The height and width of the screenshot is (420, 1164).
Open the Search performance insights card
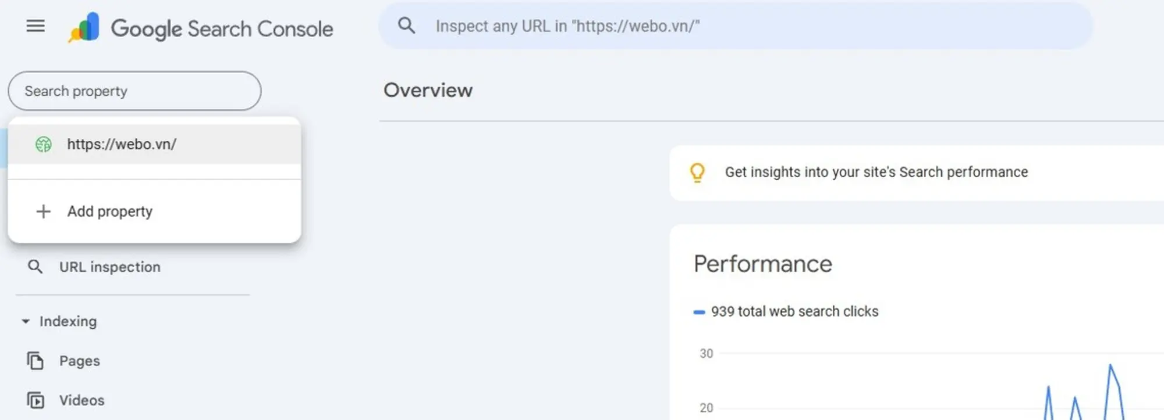[917, 173]
